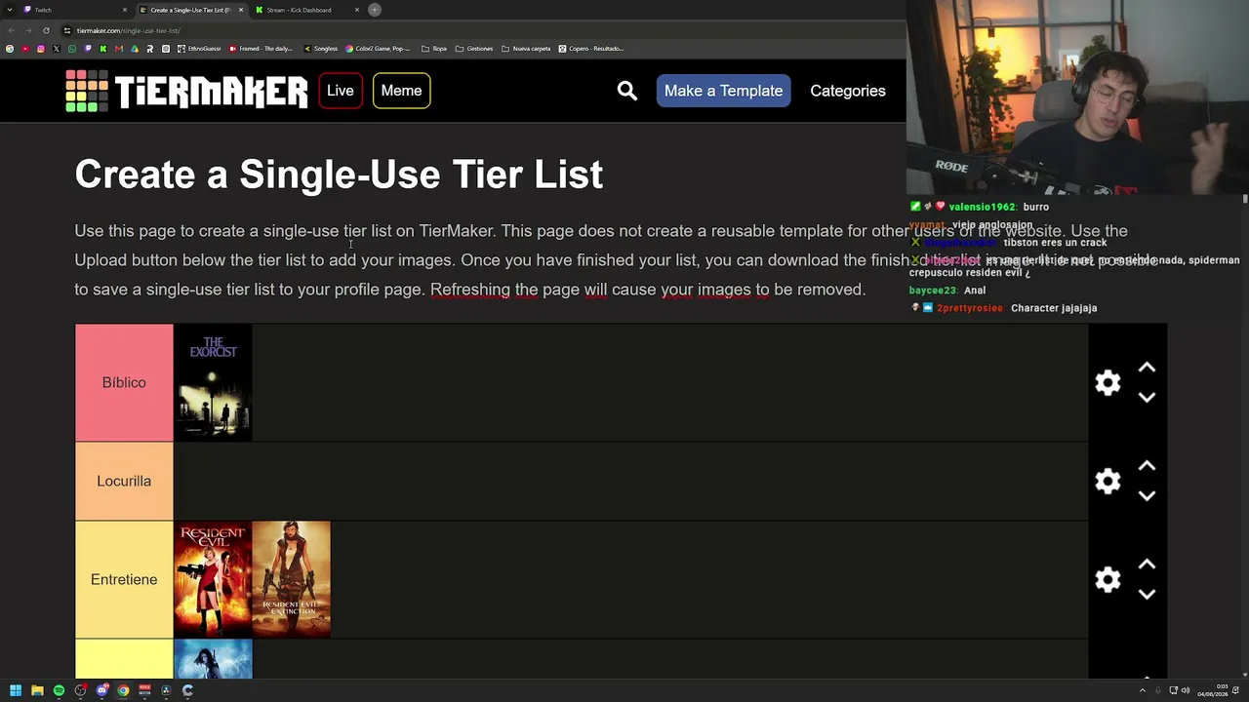This screenshot has height=702, width=1249.
Task: Click username baycee23 in chat
Action: coord(933,291)
